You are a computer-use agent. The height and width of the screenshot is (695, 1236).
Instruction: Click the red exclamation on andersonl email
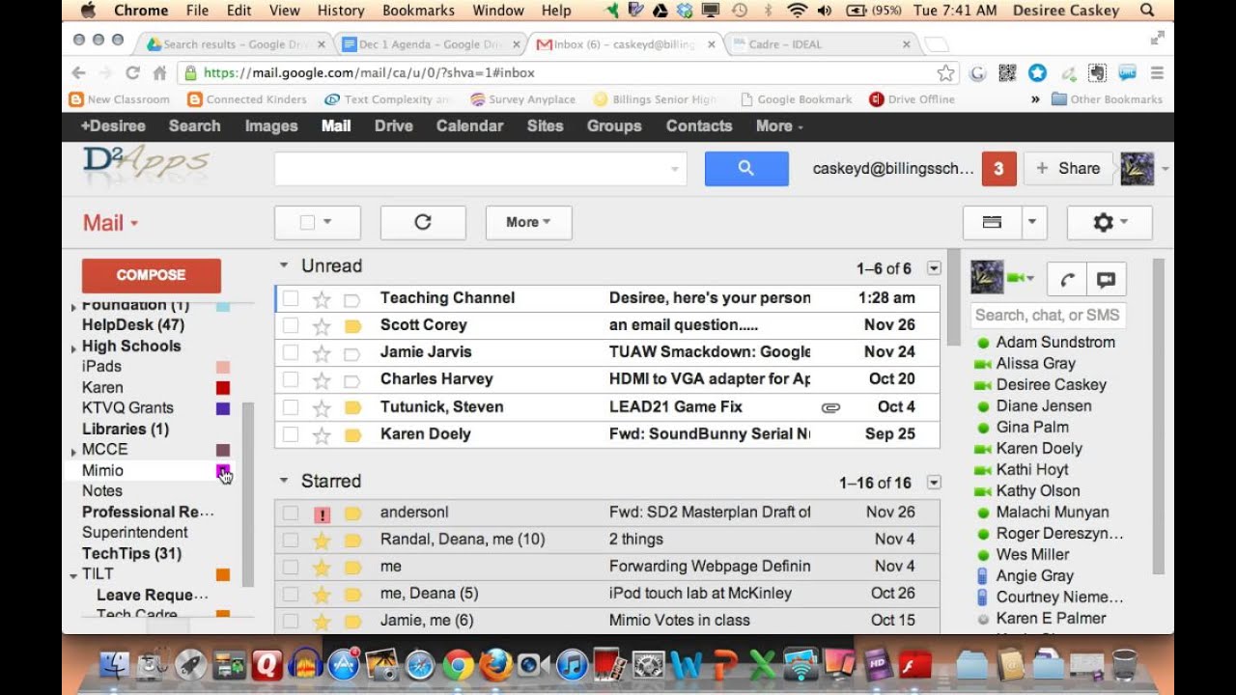pos(322,514)
